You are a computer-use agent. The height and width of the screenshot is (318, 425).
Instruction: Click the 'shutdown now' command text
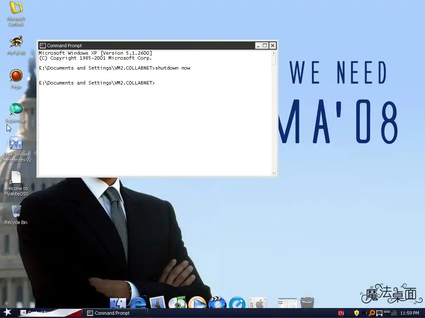pos(173,68)
